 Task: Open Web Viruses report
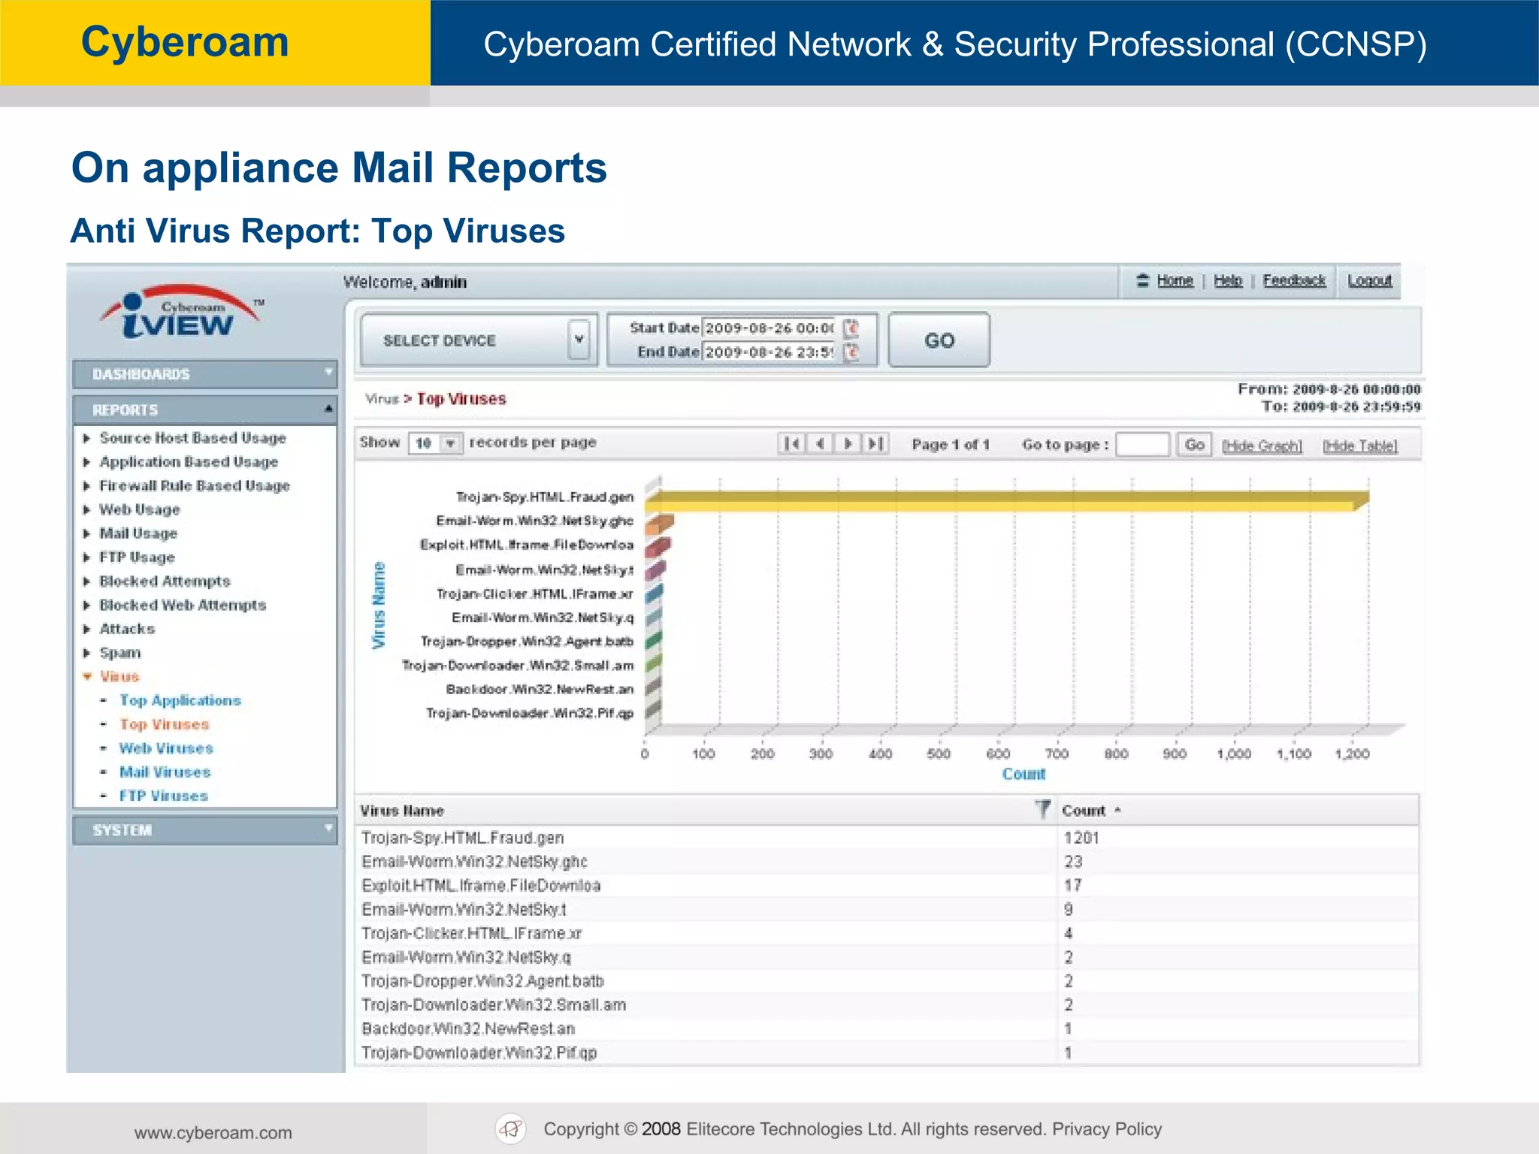[166, 748]
